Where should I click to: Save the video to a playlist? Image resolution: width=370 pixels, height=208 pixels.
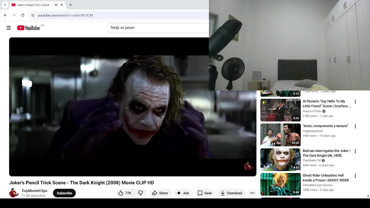(205, 193)
